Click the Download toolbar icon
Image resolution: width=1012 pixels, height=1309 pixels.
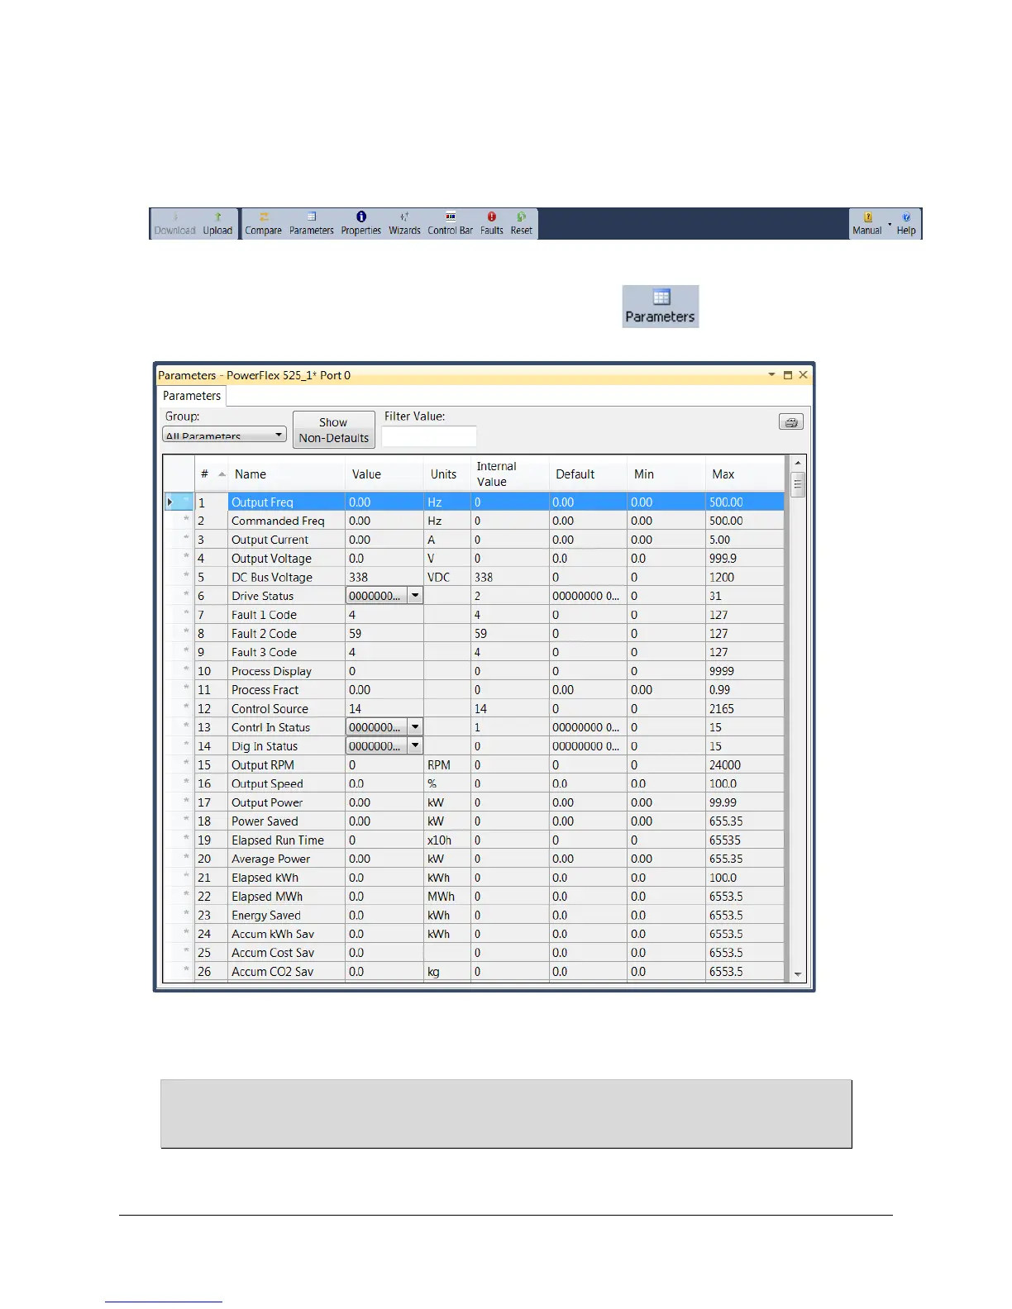click(174, 224)
